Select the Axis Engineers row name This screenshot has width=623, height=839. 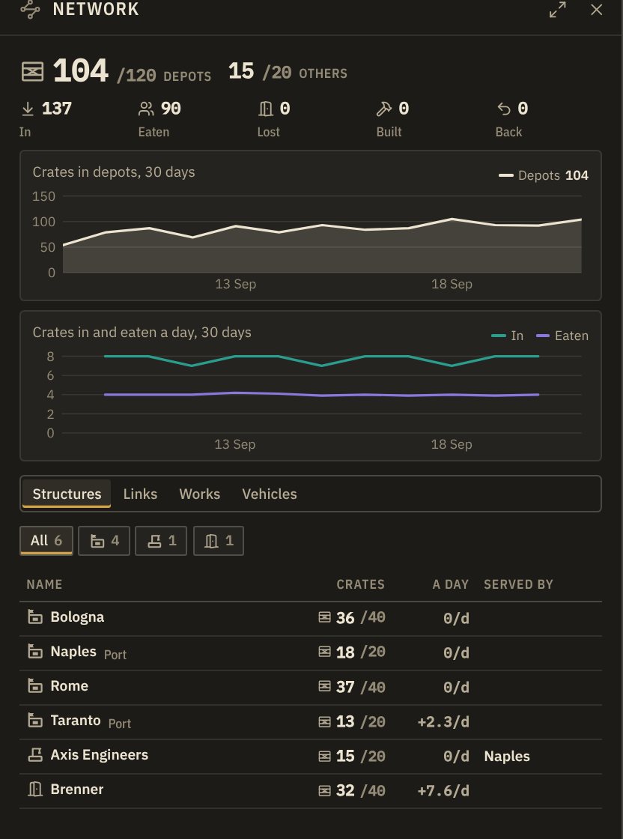click(x=99, y=755)
